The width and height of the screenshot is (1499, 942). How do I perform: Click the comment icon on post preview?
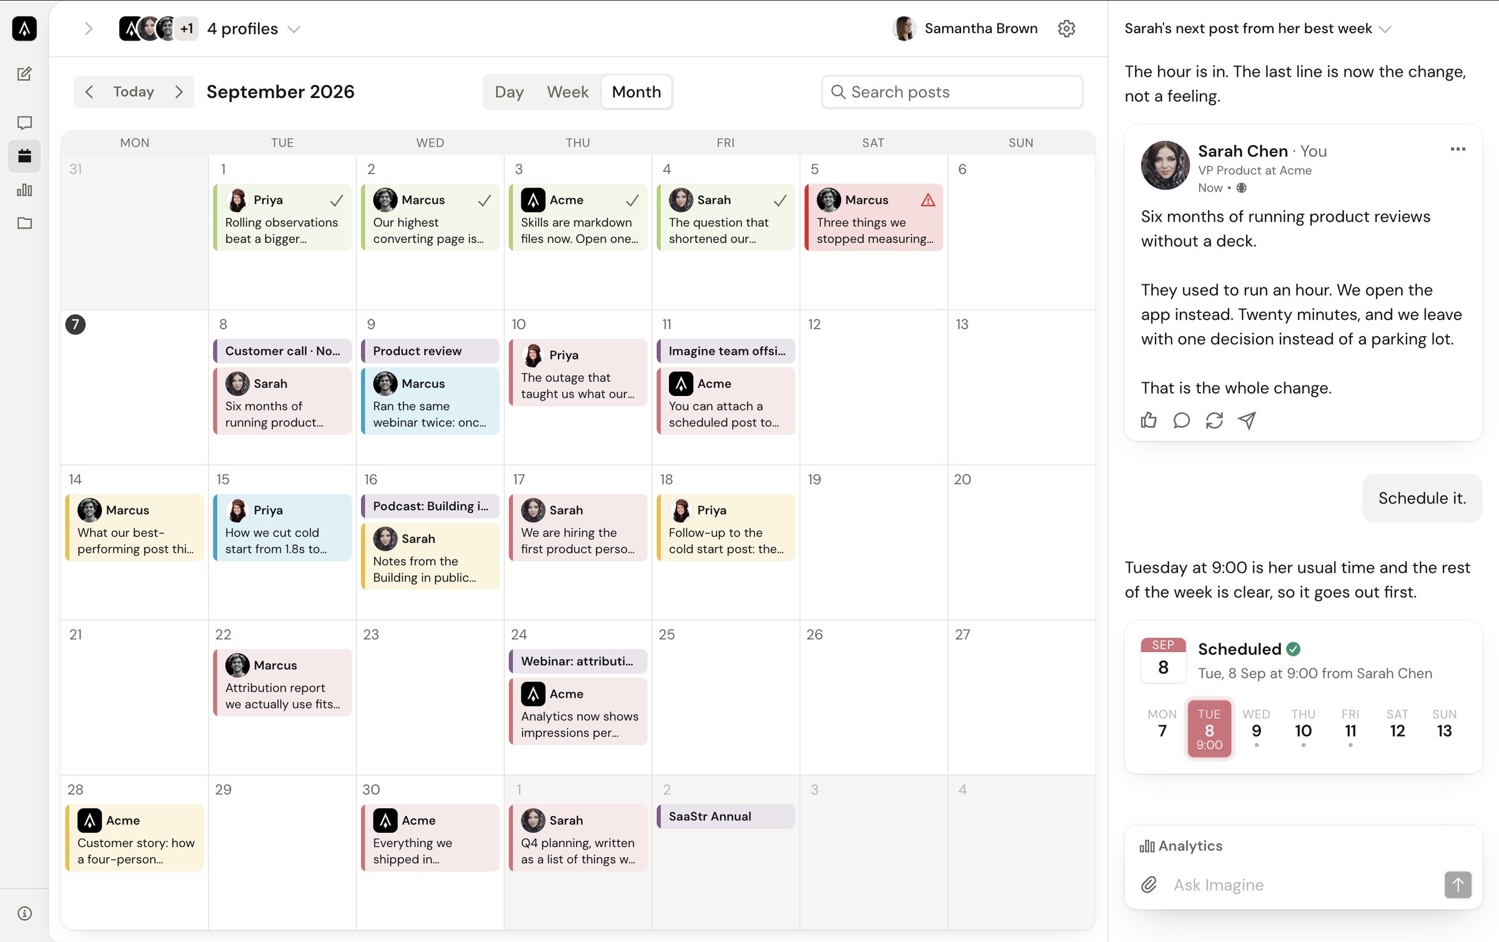coord(1181,420)
